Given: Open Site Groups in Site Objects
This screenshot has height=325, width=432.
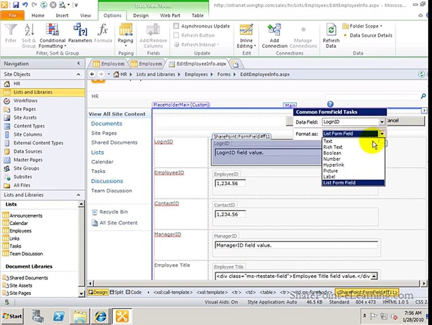Looking at the screenshot, I should tap(26, 168).
